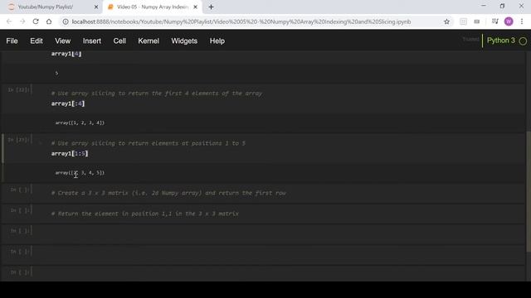Open the profile avatar W icon
The width and height of the screenshot is (531, 298).
point(509,22)
